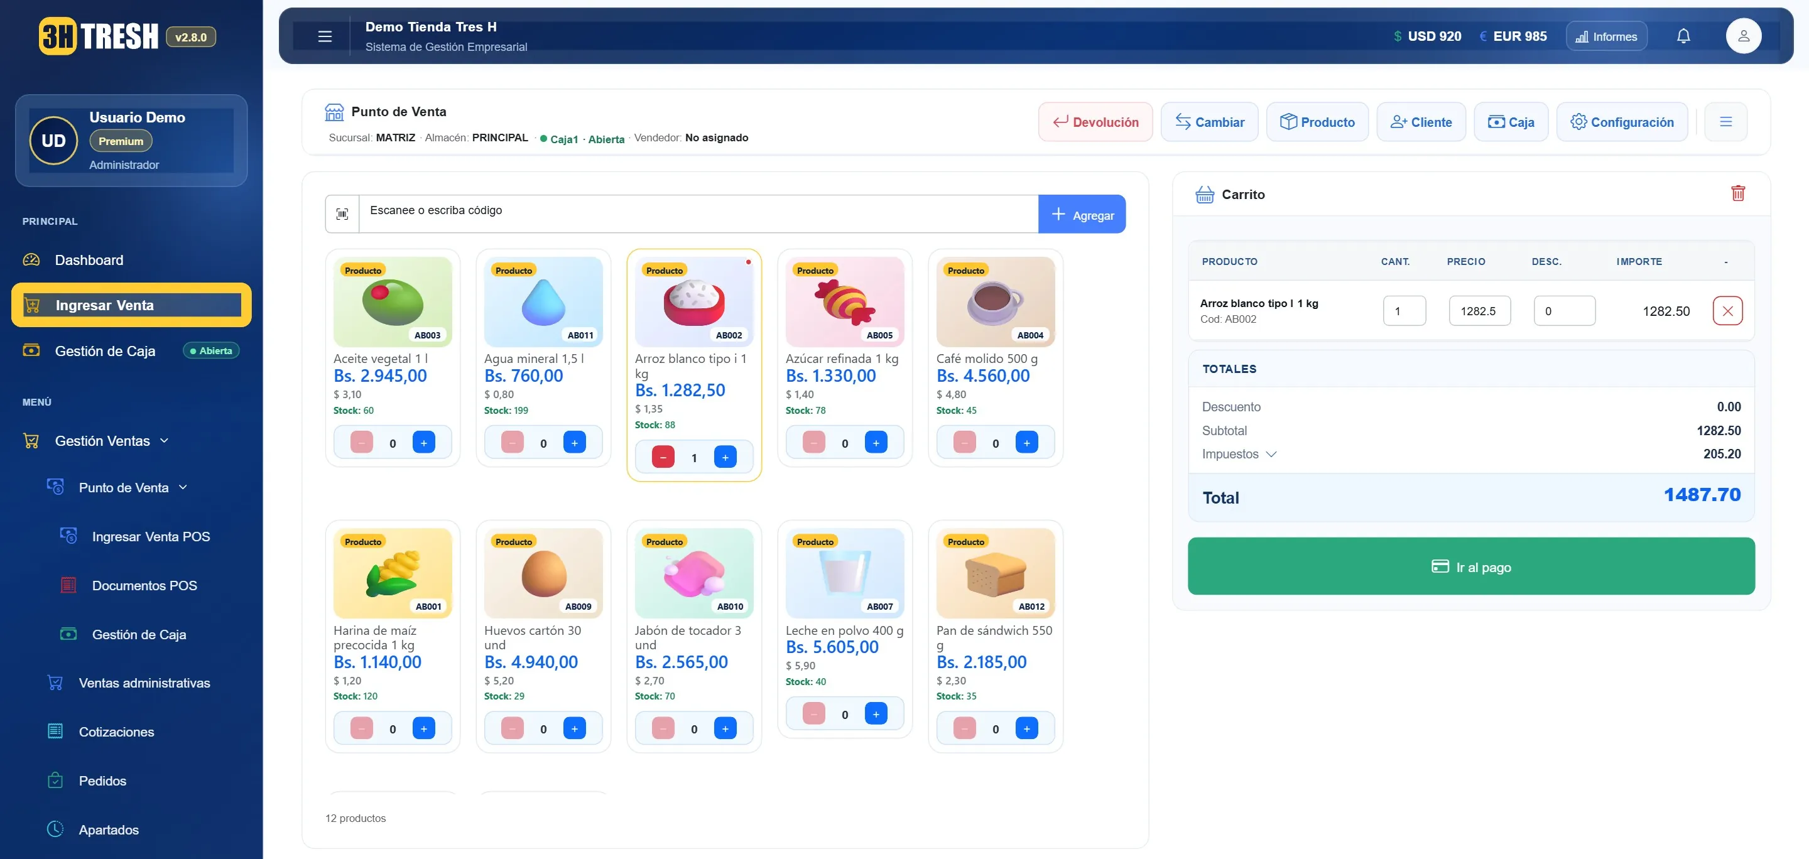Click the Cambiar button
Image resolution: width=1809 pixels, height=859 pixels.
point(1209,122)
